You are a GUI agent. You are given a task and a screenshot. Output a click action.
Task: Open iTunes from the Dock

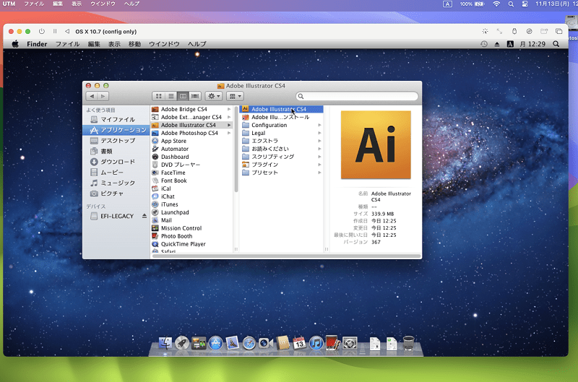pos(316,343)
